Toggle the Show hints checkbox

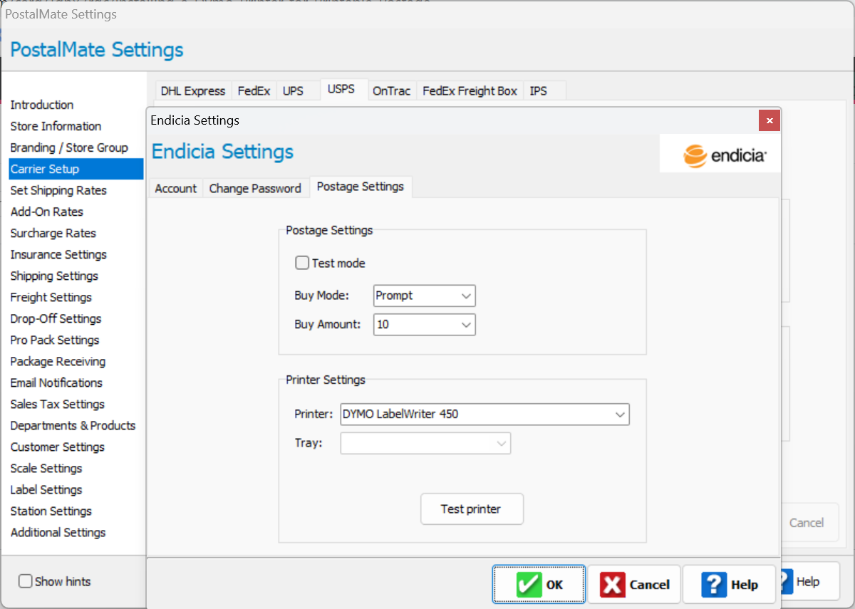click(x=25, y=581)
